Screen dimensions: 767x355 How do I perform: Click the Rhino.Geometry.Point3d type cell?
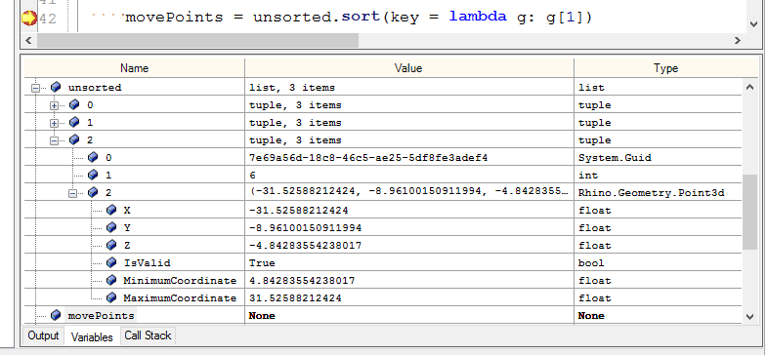pos(658,193)
